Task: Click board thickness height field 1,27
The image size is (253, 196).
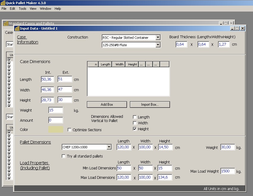Action: (224, 44)
